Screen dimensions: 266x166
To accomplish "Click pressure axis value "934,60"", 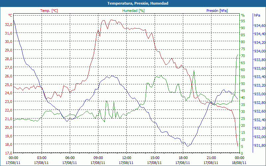I will pos(260,26).
